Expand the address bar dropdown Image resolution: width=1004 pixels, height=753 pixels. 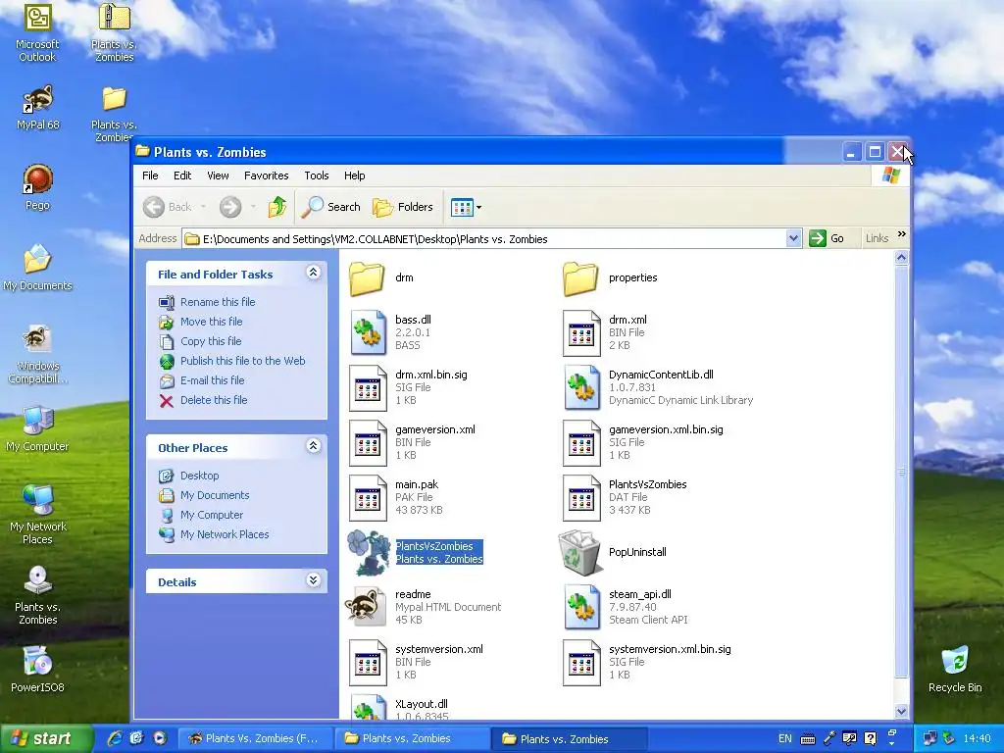click(x=793, y=239)
